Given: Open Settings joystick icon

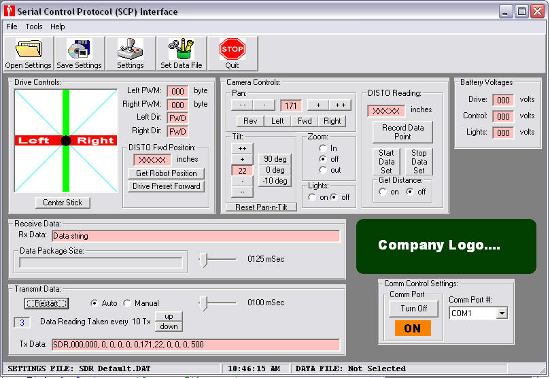Looking at the screenshot, I should tap(130, 49).
